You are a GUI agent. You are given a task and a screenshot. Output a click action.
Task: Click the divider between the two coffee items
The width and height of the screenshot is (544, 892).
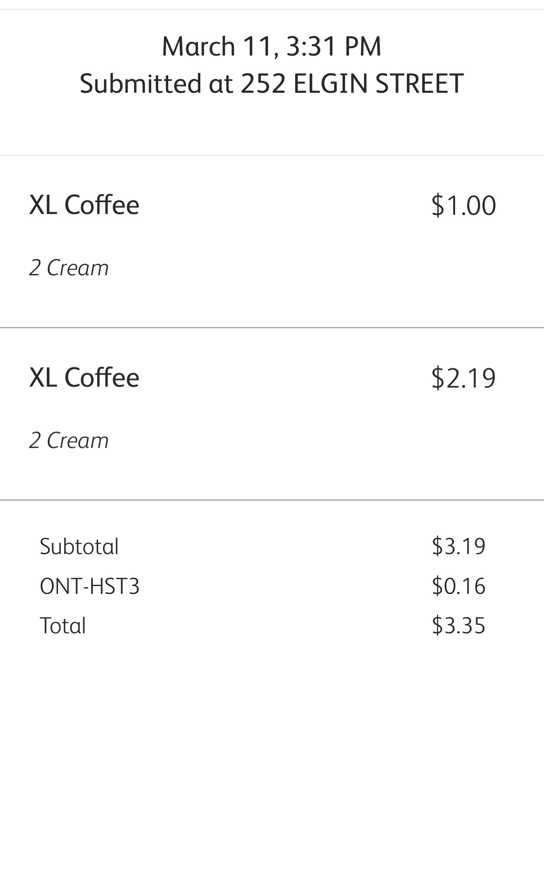click(x=272, y=327)
